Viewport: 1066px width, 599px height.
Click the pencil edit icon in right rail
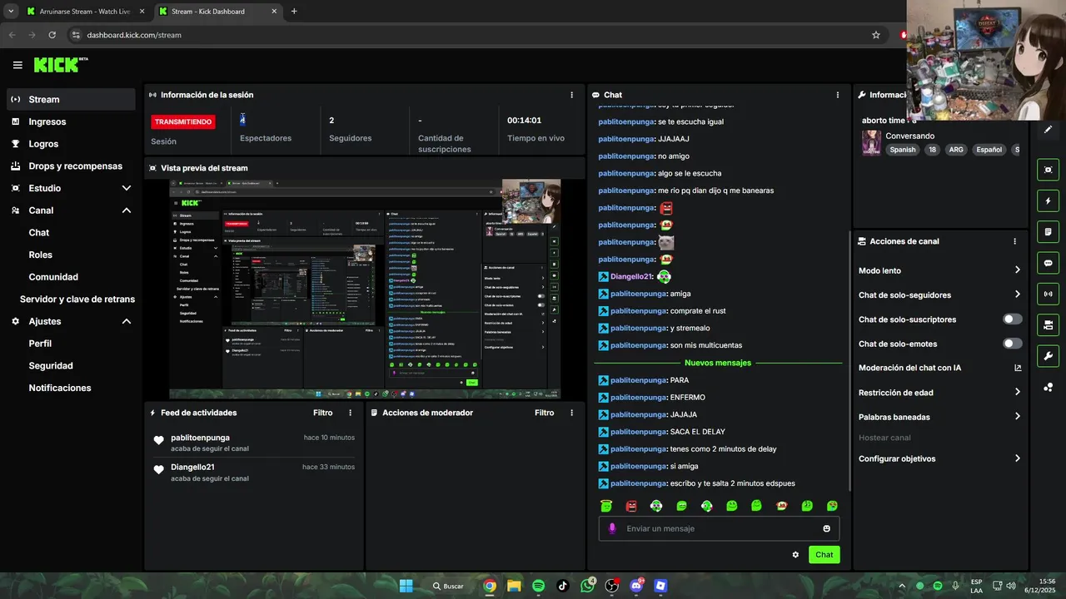coord(1048,130)
